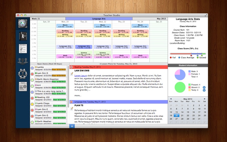
Task: Click the gender pie chart
Action: [x=180, y=75]
